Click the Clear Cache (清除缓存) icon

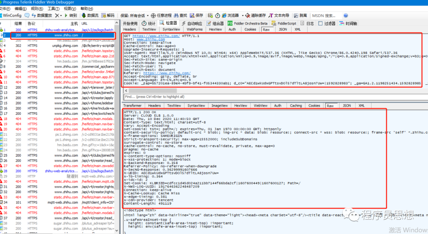tap(248, 15)
